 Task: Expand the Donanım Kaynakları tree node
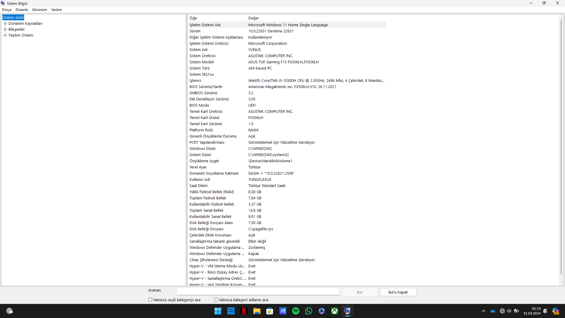[x=5, y=24]
